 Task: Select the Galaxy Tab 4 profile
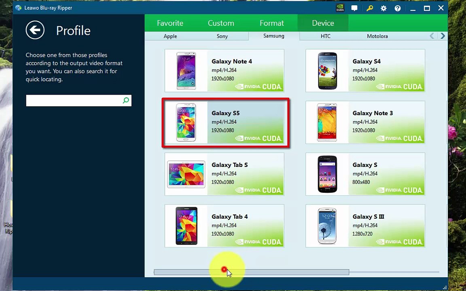pyautogui.click(x=225, y=226)
